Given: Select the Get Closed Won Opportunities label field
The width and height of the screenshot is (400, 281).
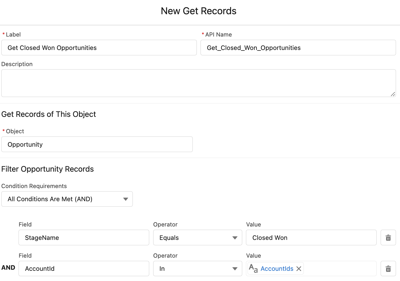Looking at the screenshot, I should click(99, 48).
